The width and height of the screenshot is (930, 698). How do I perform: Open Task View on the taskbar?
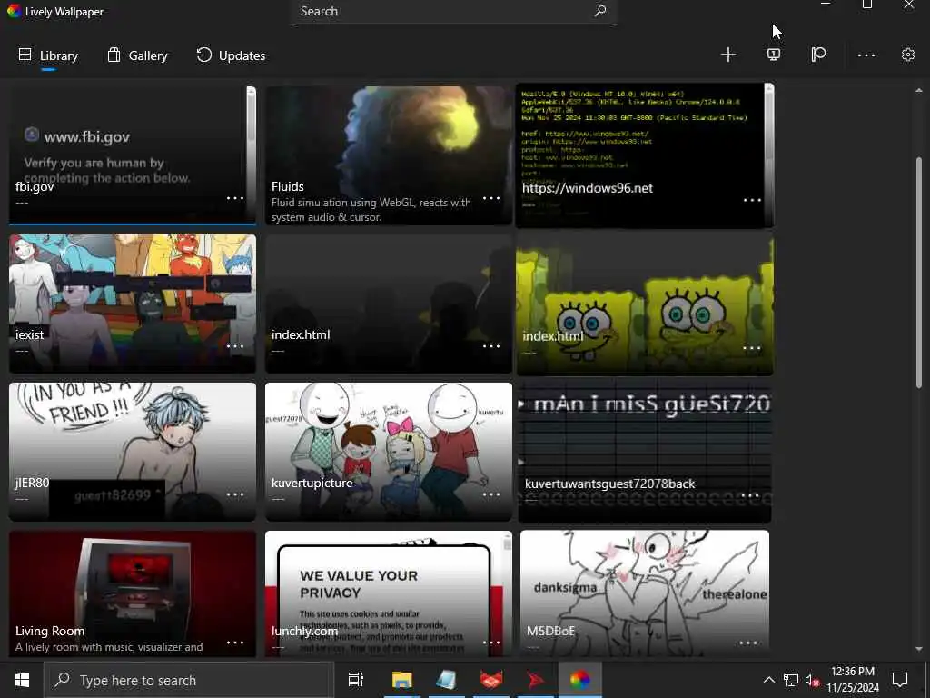pyautogui.click(x=356, y=680)
